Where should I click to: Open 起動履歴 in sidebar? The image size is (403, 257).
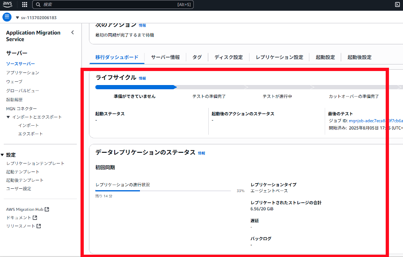click(15, 100)
